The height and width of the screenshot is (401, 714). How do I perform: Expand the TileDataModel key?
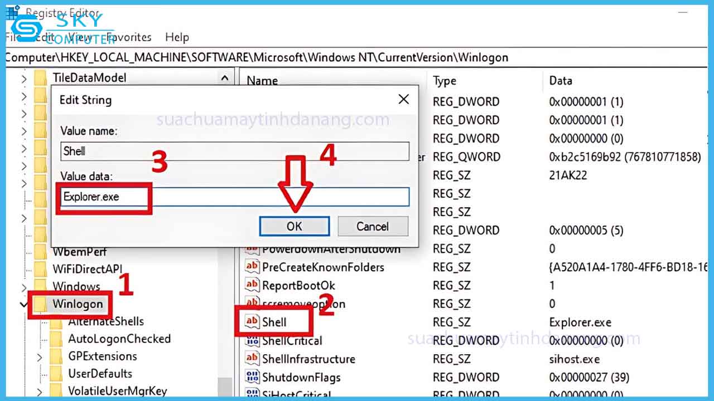click(x=23, y=79)
